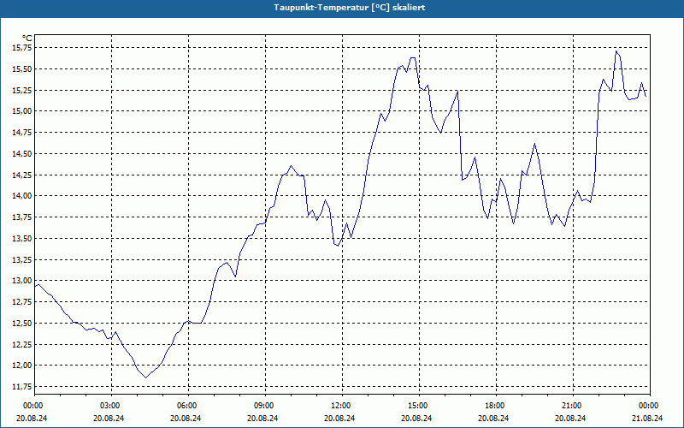This screenshot has height=428, width=684.
Task: Click the 20.08.24 date under 21:00
Action: coord(570,418)
